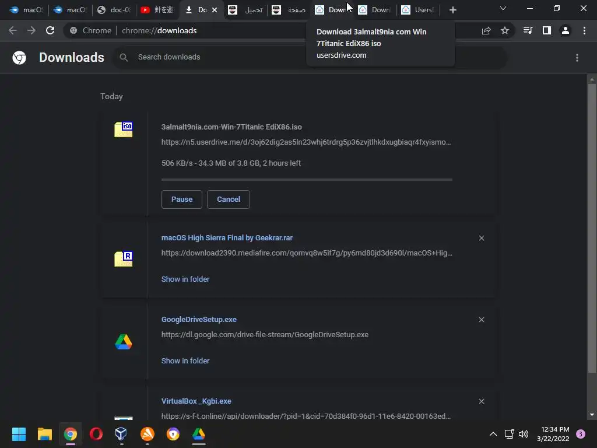Switch to the صفحة tab
This screenshot has width=597, height=448.
pos(289,10)
